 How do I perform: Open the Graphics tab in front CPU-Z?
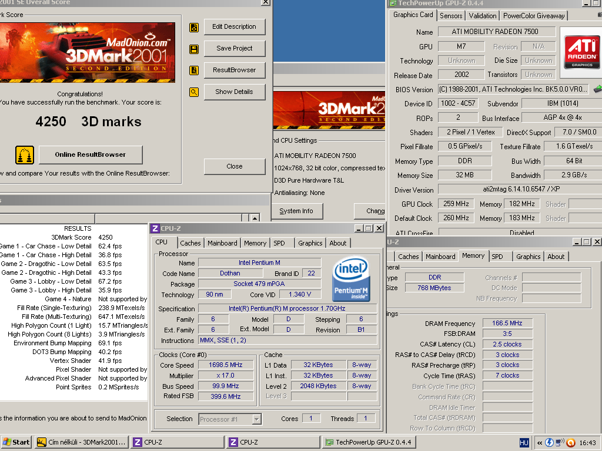click(310, 243)
